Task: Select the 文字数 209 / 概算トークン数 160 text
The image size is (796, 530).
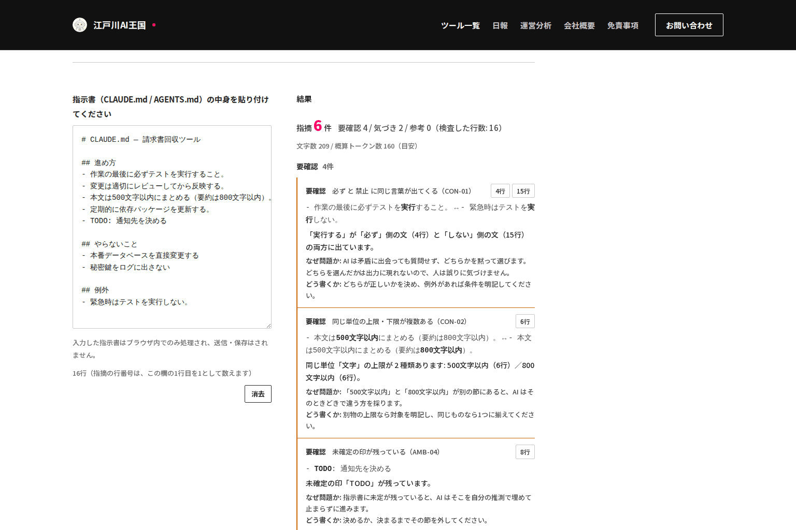Action: pyautogui.click(x=357, y=146)
